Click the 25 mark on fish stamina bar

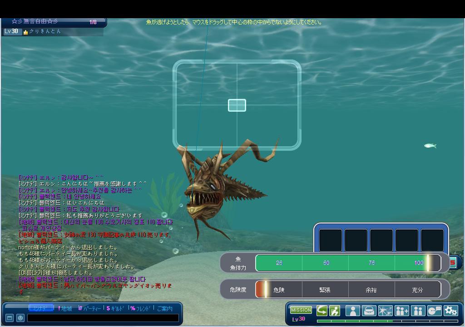tap(279, 263)
